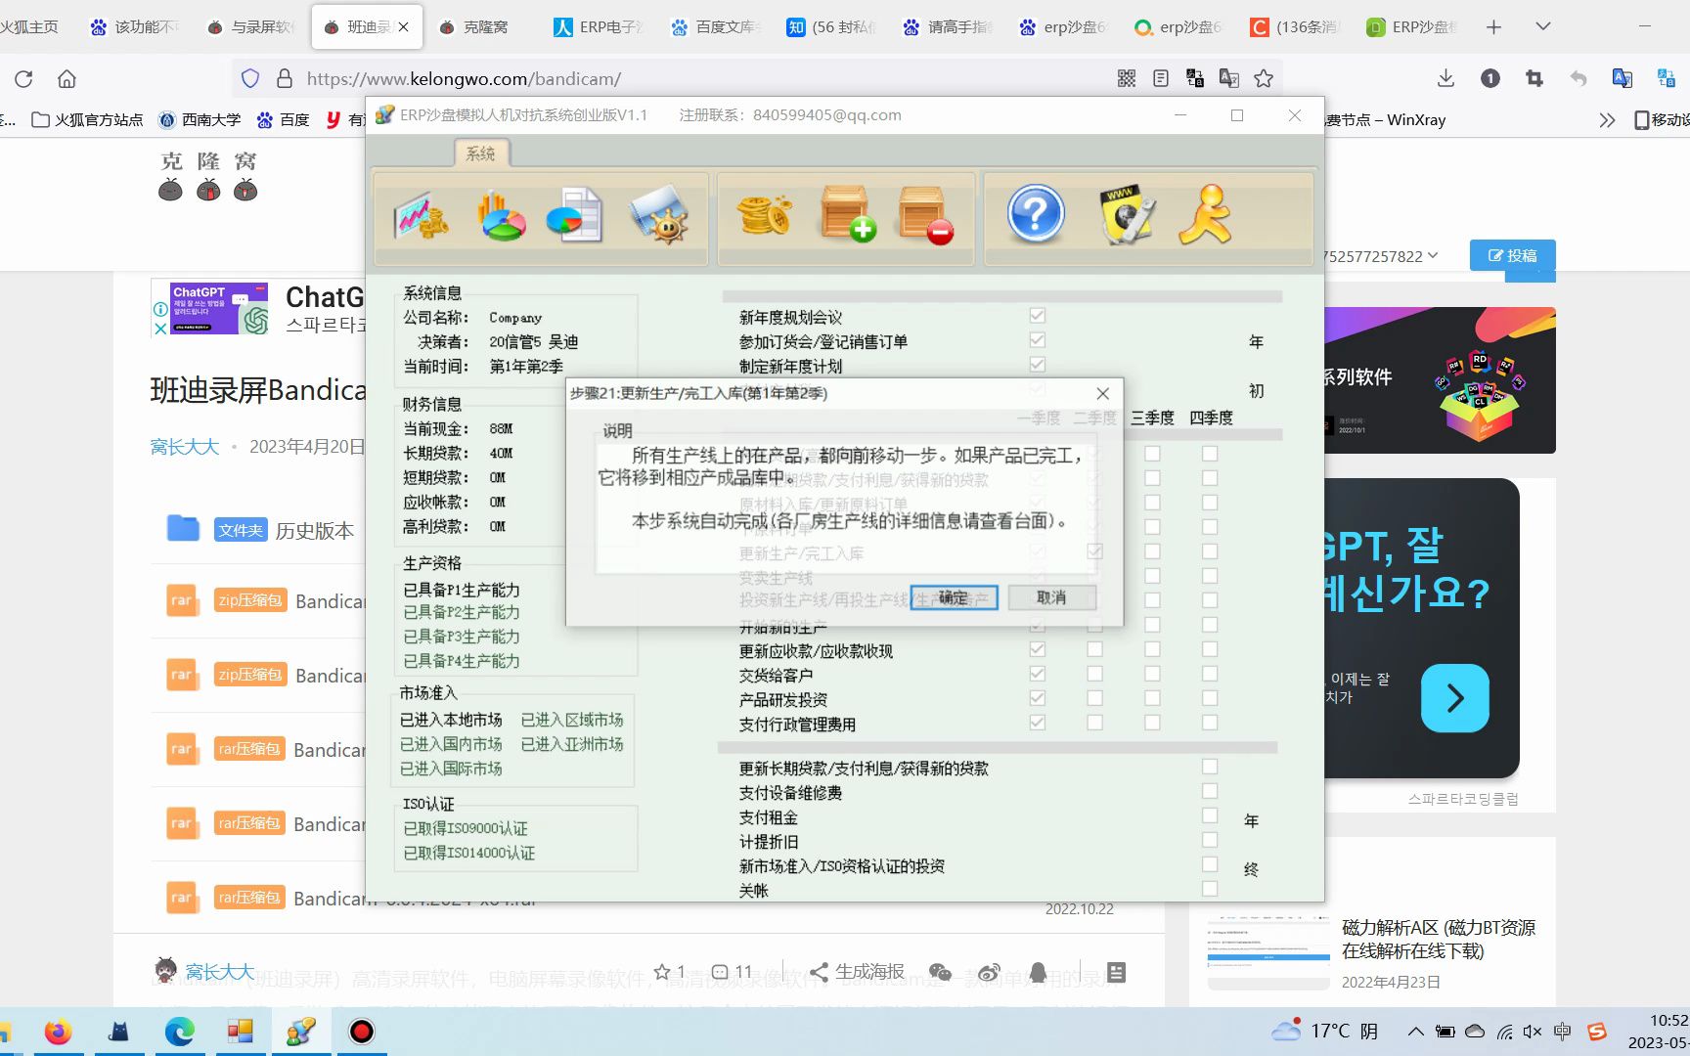Open the comments count icon showing 11

coord(732,971)
